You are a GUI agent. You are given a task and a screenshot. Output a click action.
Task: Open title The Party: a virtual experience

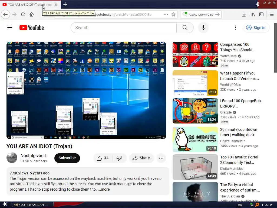pos(240,187)
